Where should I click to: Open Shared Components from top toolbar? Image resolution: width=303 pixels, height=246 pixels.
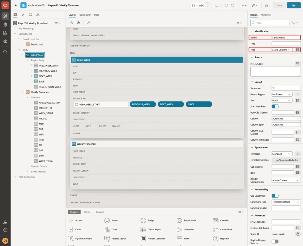click(266, 5)
